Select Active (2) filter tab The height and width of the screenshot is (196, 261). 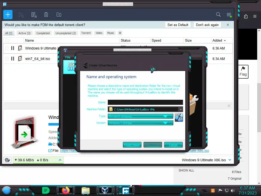pos(24,33)
